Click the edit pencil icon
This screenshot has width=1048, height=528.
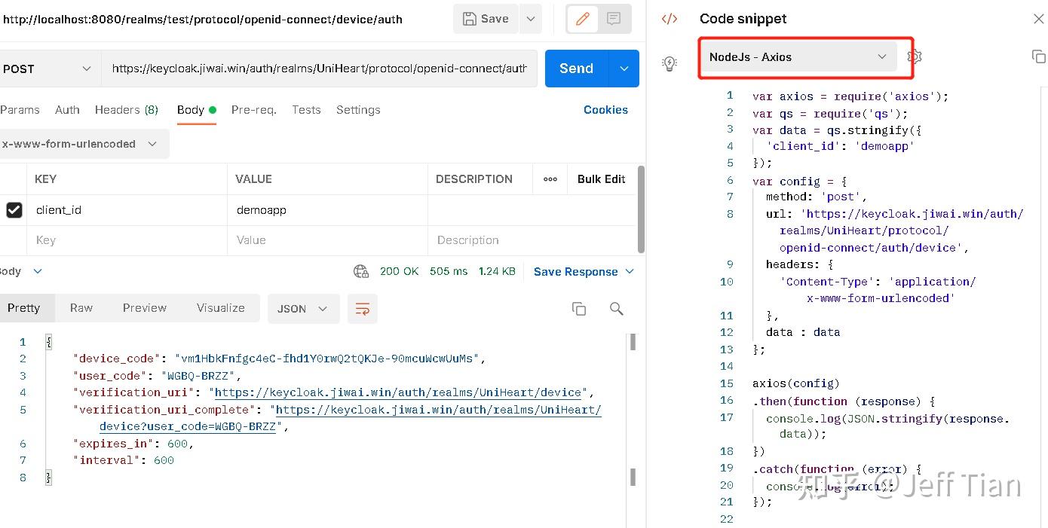click(x=582, y=20)
